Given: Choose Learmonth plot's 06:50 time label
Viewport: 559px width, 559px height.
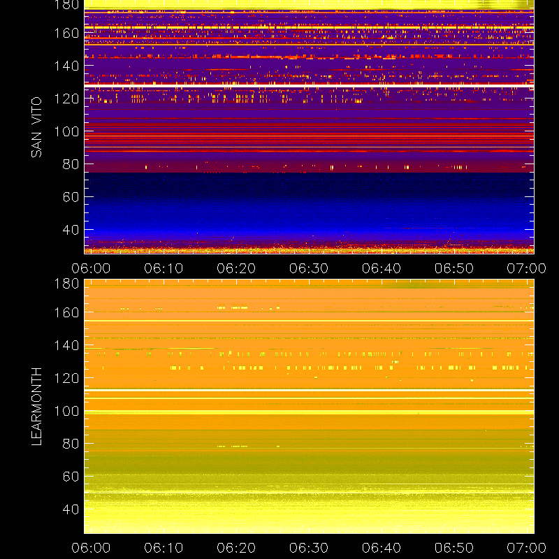Looking at the screenshot, I should pos(453,548).
